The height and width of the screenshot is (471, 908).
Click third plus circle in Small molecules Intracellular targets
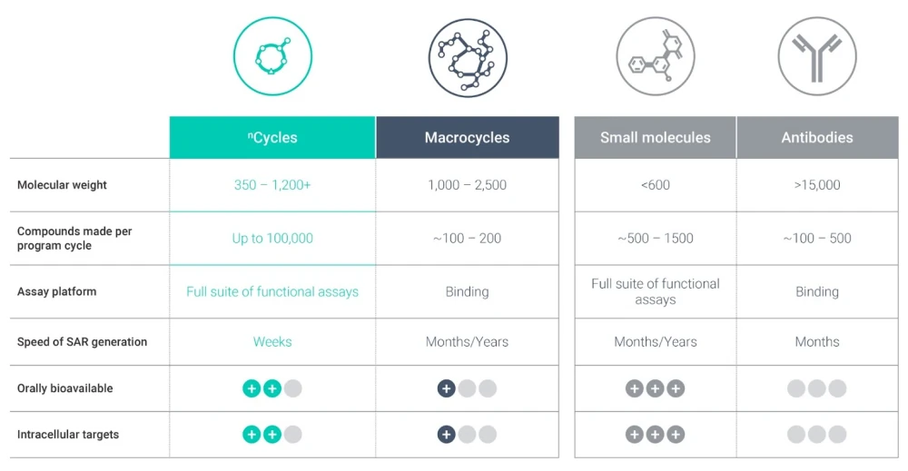click(x=676, y=435)
